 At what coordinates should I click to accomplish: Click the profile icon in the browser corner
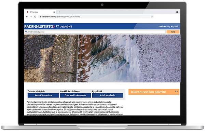click(177, 12)
